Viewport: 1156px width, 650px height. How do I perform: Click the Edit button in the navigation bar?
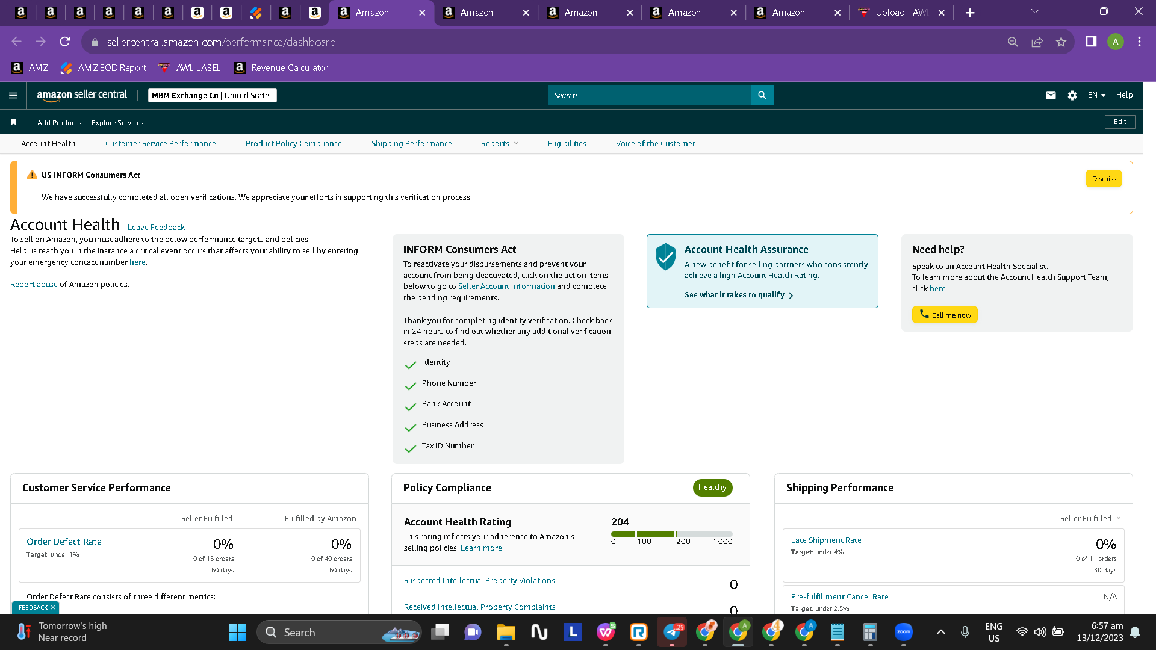click(x=1120, y=122)
